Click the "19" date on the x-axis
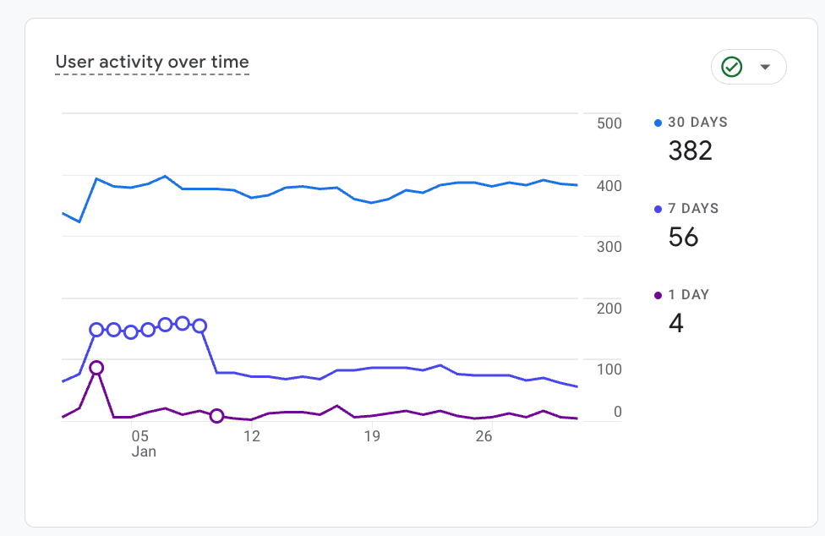The width and height of the screenshot is (825, 536). point(372,436)
